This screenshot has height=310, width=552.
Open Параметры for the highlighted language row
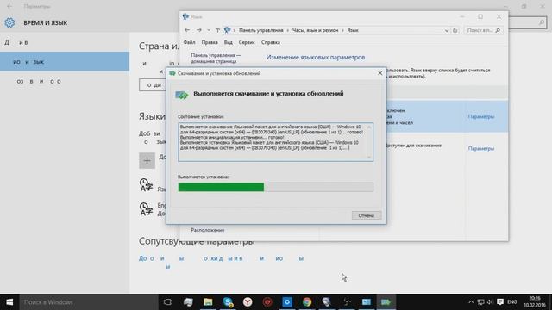pos(481,117)
